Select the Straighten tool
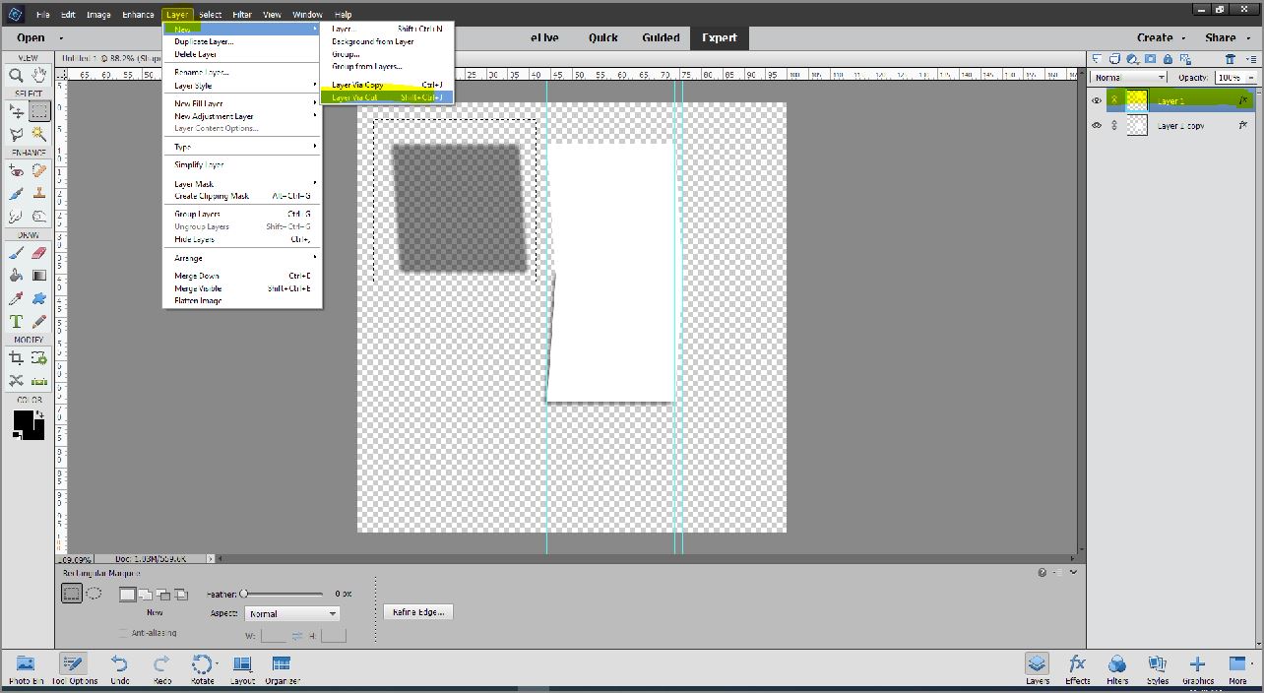The height and width of the screenshot is (693, 1264). click(x=39, y=381)
